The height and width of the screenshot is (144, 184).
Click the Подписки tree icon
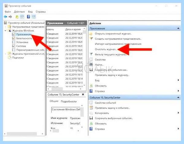click(x=9, y=57)
